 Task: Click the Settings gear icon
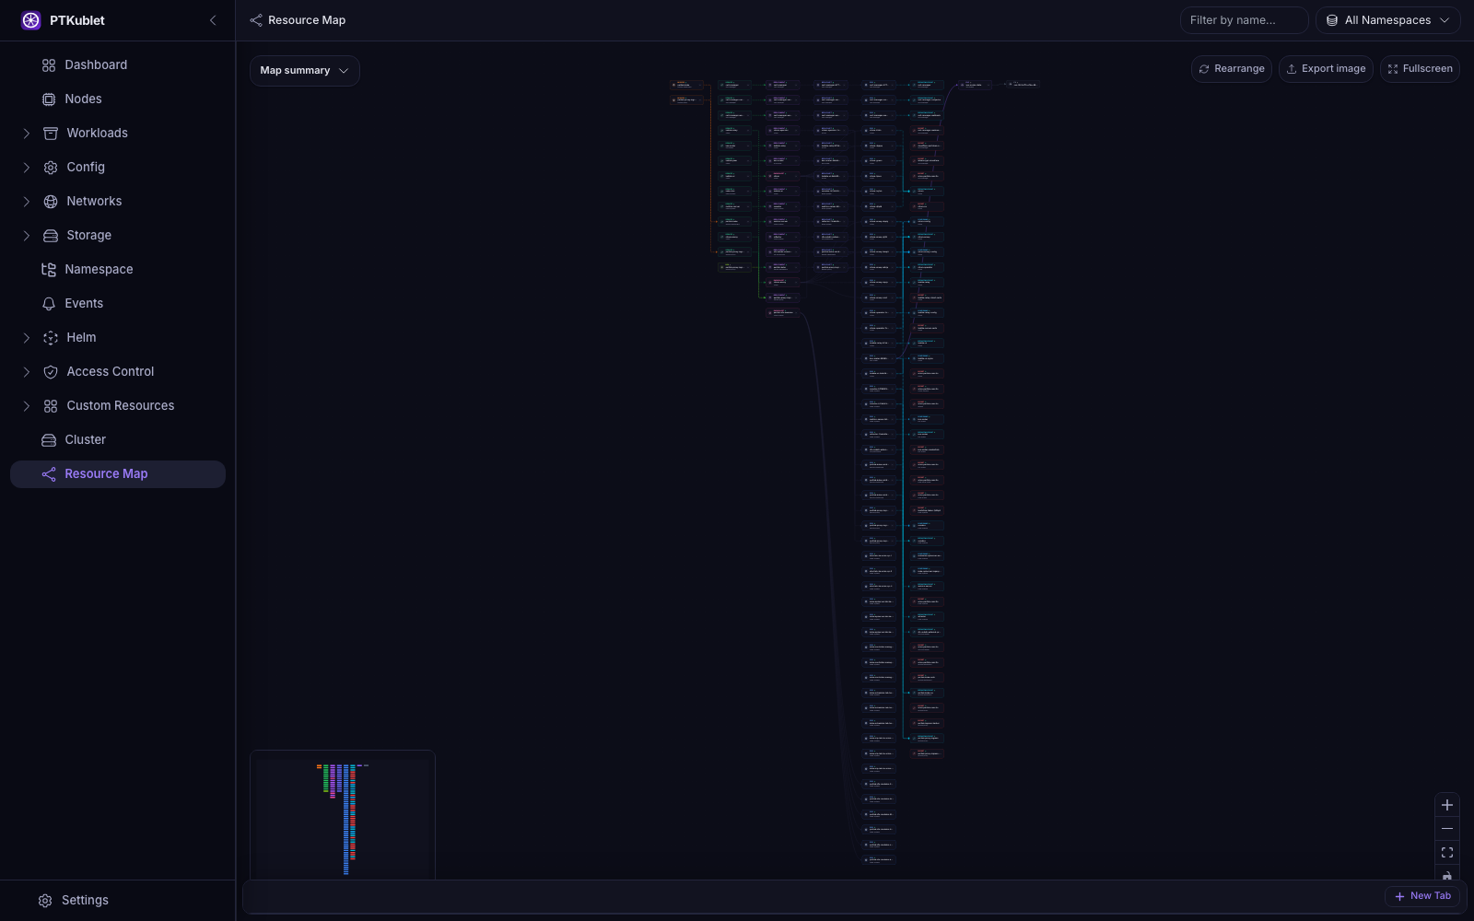[x=45, y=901]
